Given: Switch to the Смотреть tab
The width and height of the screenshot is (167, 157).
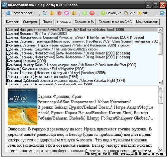Looking at the screenshot, I should click(30, 22).
